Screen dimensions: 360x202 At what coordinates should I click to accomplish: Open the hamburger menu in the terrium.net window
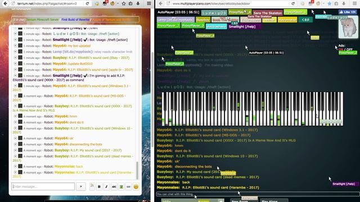tap(149, 4)
